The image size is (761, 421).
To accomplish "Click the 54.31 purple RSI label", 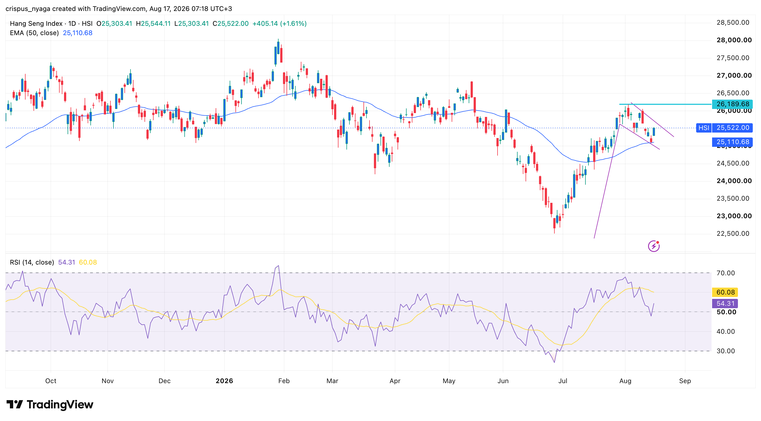I will pos(725,303).
